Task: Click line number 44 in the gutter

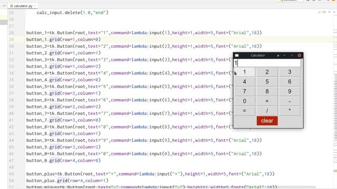Action: tap(11, 140)
